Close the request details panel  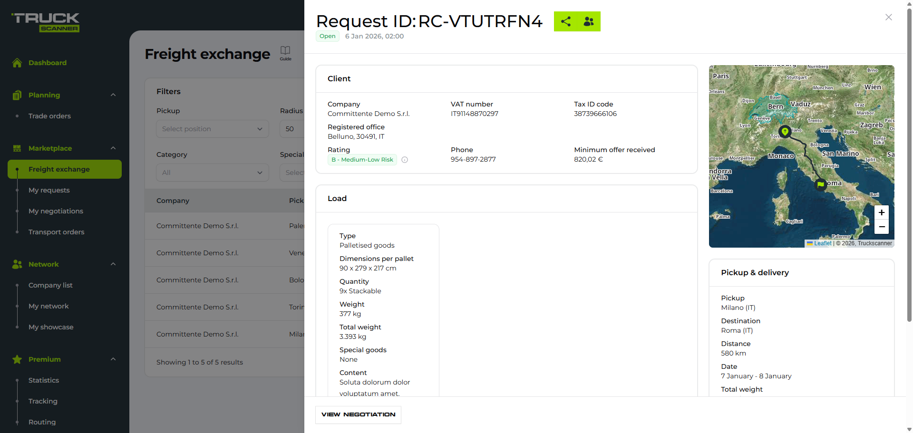coord(888,17)
